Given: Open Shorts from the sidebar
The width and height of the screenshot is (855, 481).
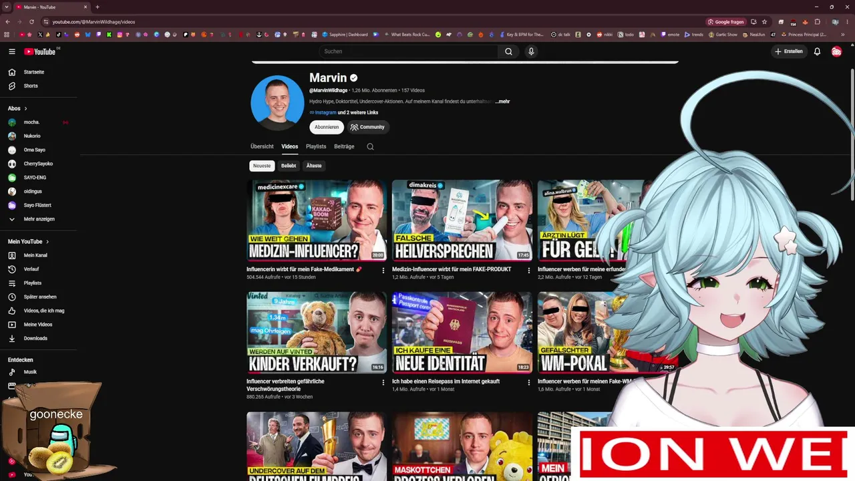Looking at the screenshot, I should (x=31, y=86).
